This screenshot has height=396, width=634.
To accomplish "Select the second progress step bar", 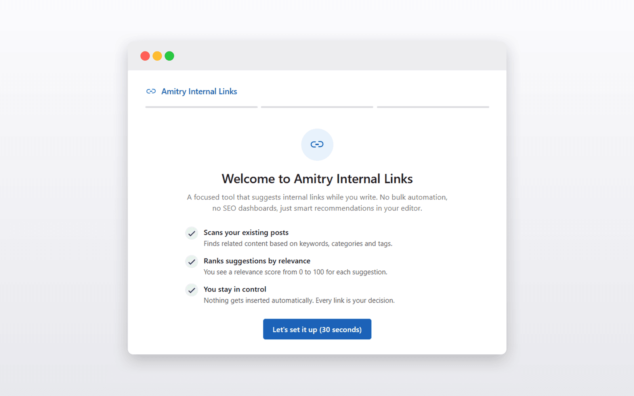I will pyautogui.click(x=317, y=107).
